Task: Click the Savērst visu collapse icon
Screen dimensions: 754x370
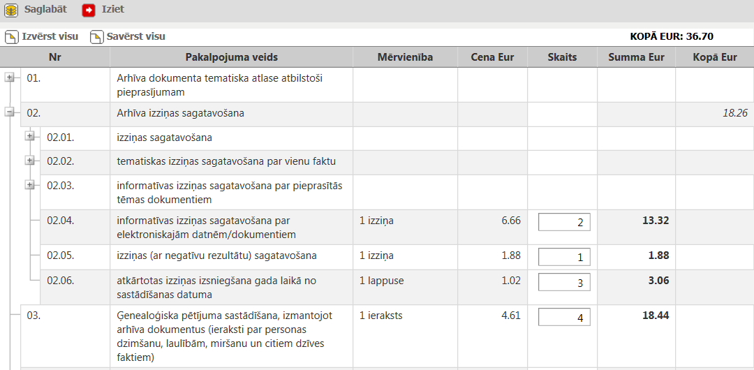Action: (96, 36)
